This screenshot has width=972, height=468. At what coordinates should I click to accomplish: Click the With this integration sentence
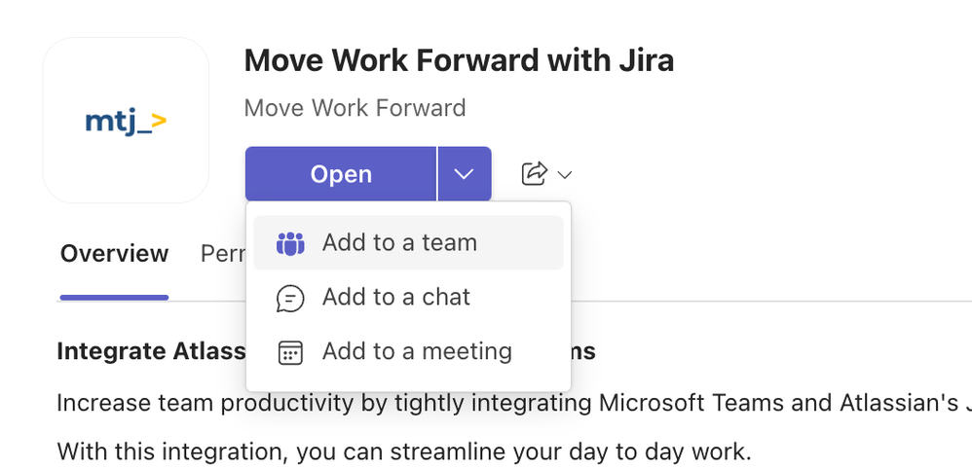[403, 451]
